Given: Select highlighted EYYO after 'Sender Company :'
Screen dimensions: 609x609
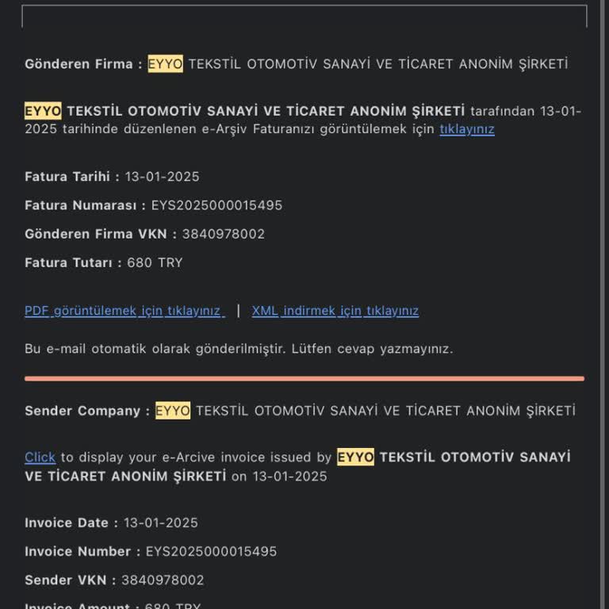Looking at the screenshot, I should 172,411.
